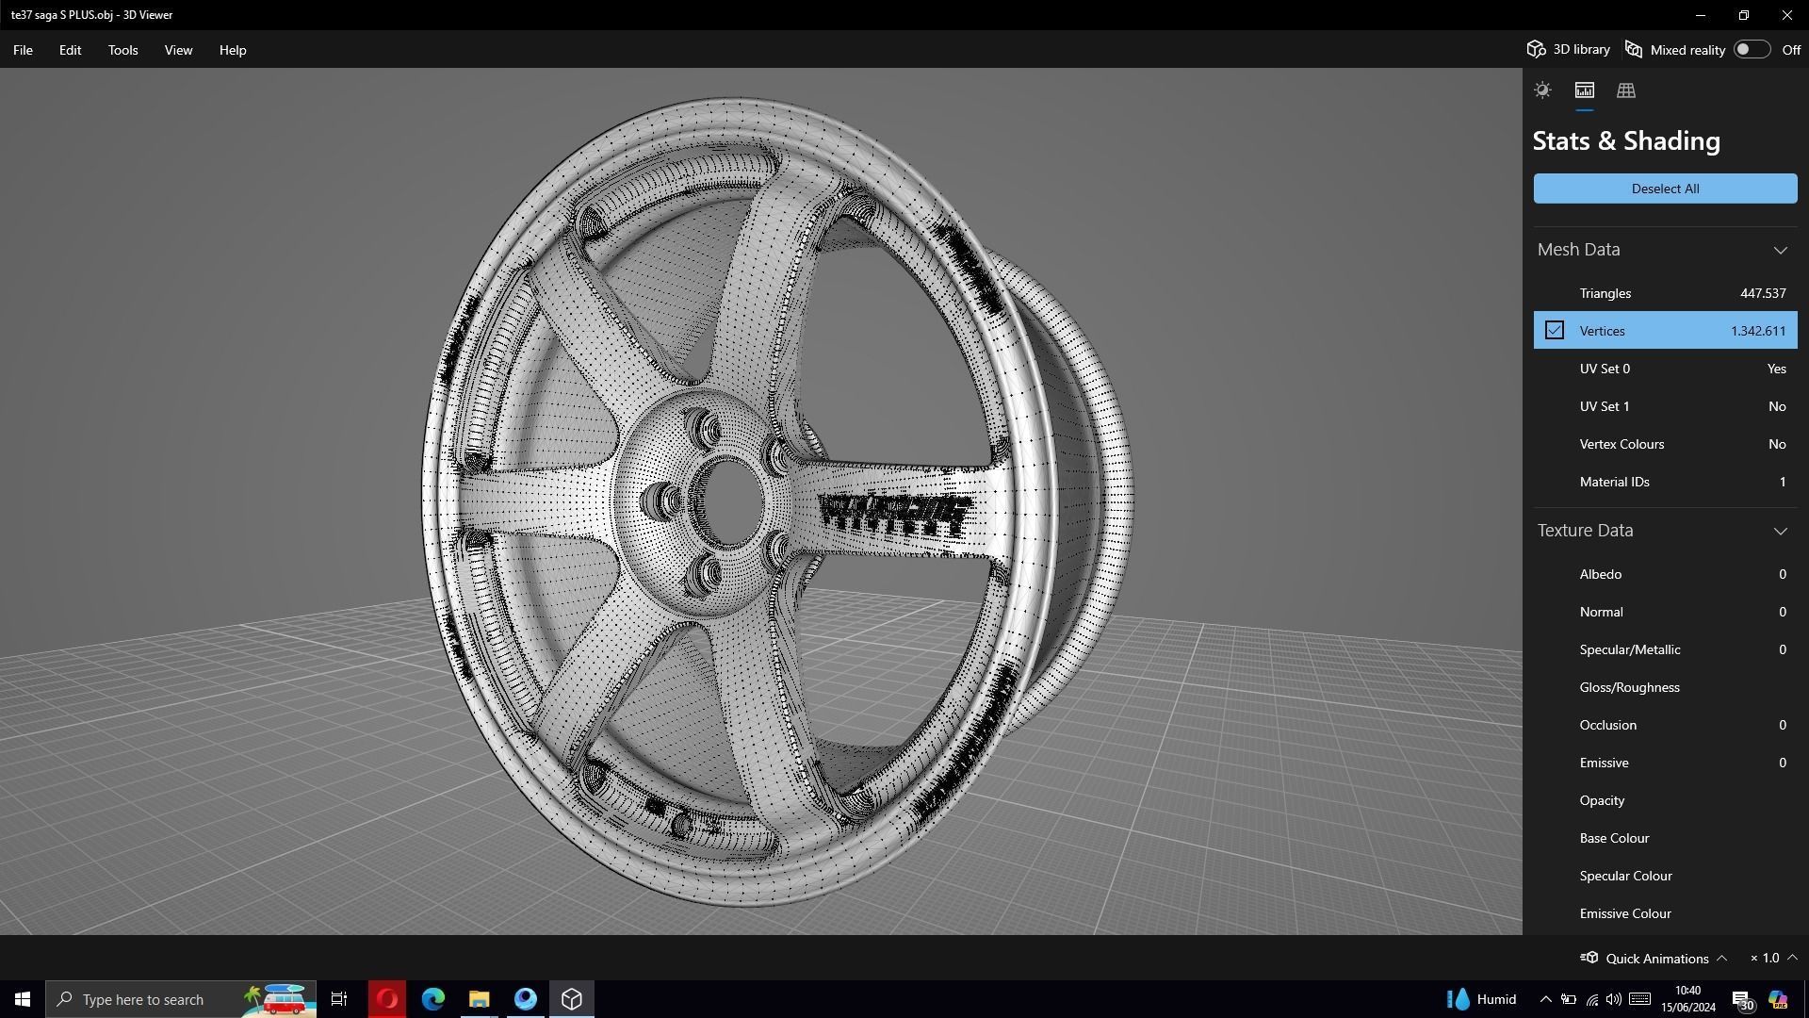Select the Opacity row

pyautogui.click(x=1665, y=800)
